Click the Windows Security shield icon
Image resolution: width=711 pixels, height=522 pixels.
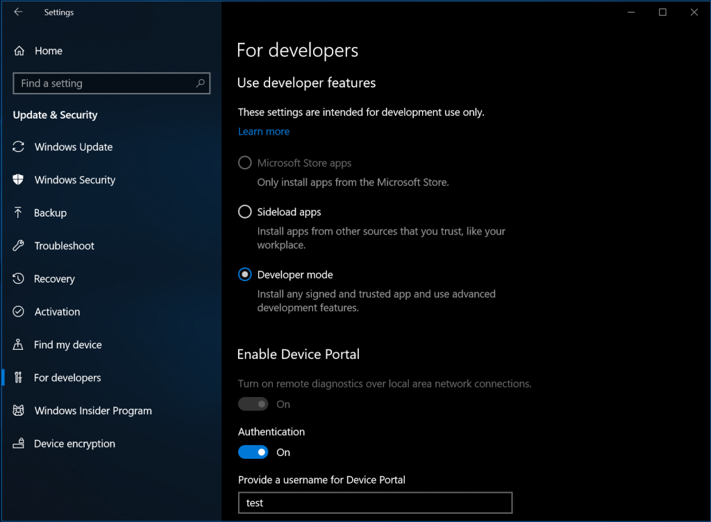[x=19, y=180]
